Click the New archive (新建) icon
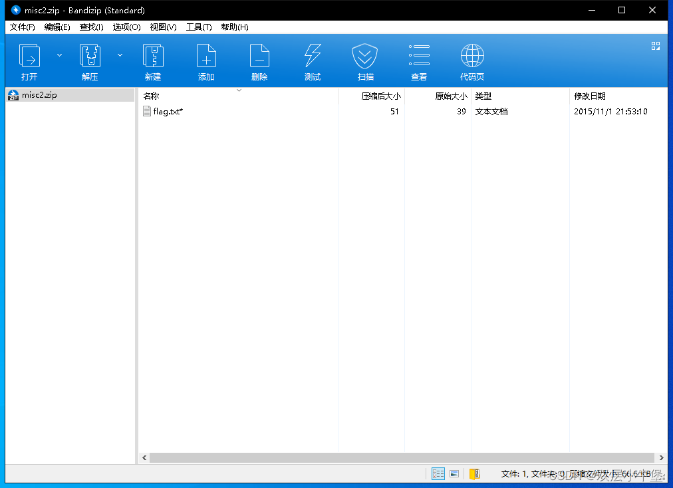The width and height of the screenshot is (673, 488). 153,56
